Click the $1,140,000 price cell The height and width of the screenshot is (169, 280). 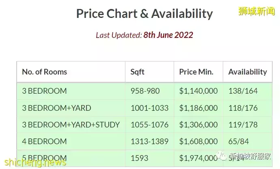(x=198, y=91)
